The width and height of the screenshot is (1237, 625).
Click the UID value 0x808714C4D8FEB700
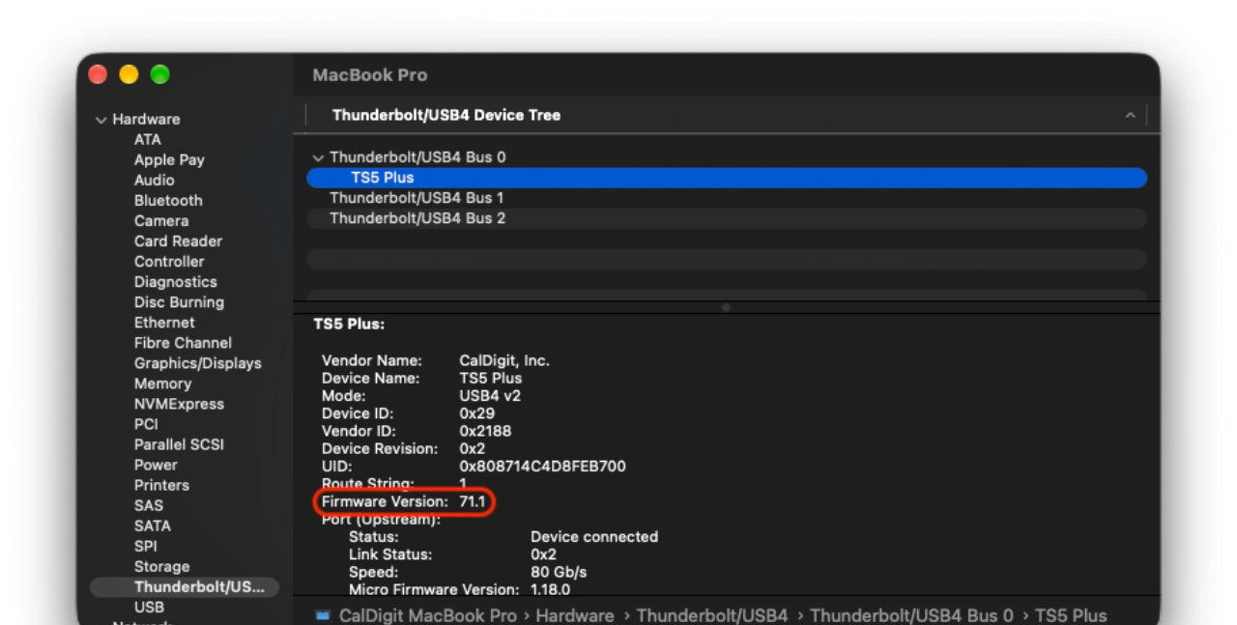(x=542, y=466)
